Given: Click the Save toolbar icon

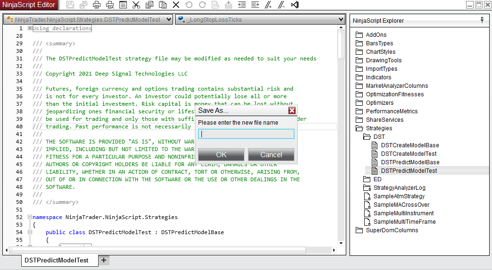Looking at the screenshot, I should pos(70,5).
